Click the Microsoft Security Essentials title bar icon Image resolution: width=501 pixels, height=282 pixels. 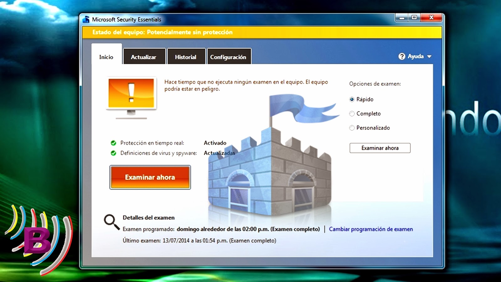(86, 19)
